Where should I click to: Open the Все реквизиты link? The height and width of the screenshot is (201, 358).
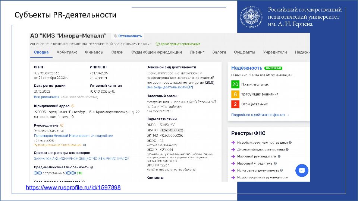coord(46,97)
